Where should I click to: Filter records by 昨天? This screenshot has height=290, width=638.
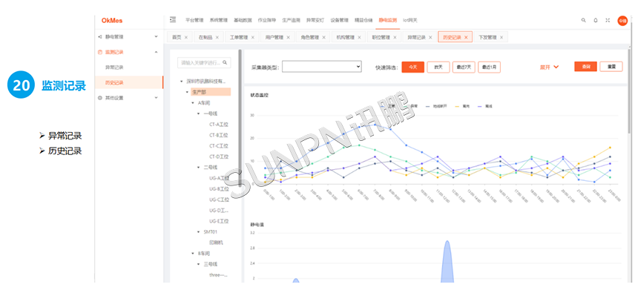coord(438,67)
